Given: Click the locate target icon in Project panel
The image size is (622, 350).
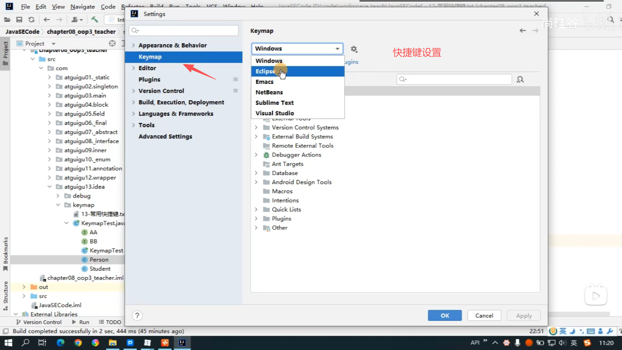Looking at the screenshot, I should pyautogui.click(x=112, y=43).
